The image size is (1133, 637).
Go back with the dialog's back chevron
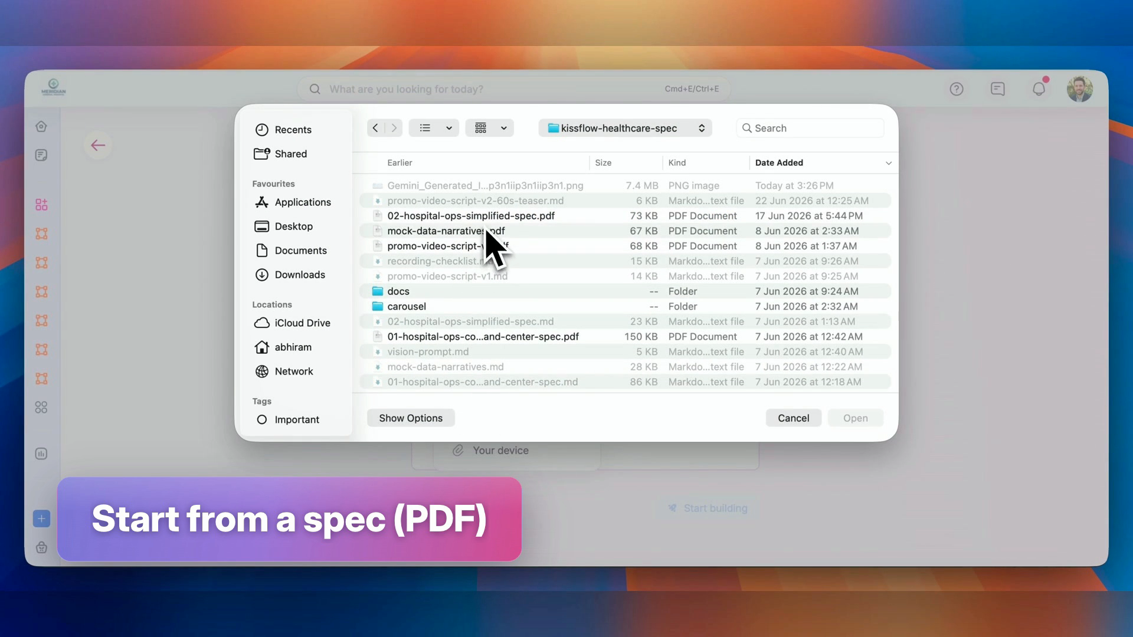point(375,128)
